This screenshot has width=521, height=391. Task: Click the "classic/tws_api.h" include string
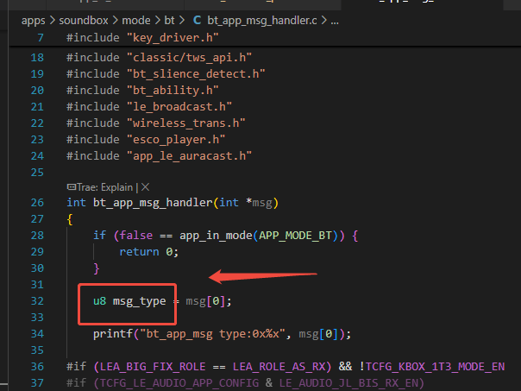[x=189, y=58]
